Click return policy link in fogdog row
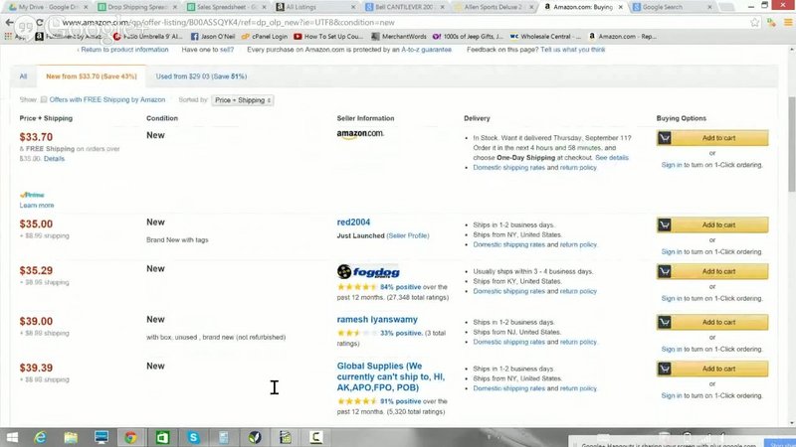The height and width of the screenshot is (447, 796). tap(578, 291)
